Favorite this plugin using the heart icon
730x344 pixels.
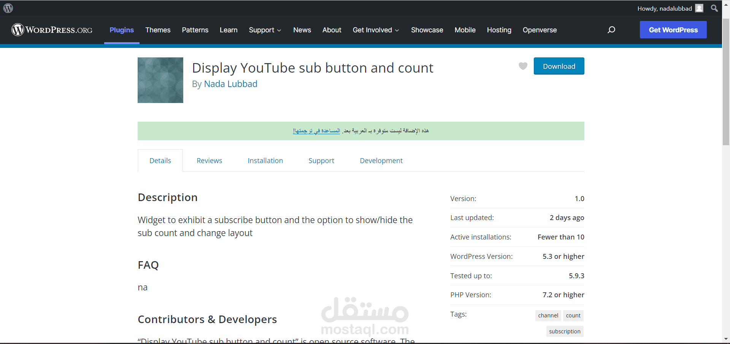pos(523,66)
